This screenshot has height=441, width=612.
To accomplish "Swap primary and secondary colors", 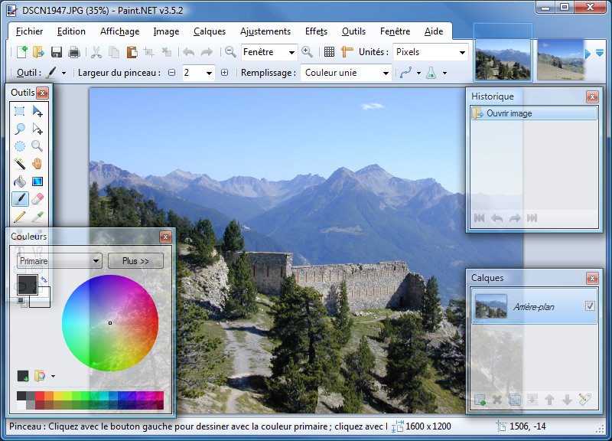I will [44, 280].
